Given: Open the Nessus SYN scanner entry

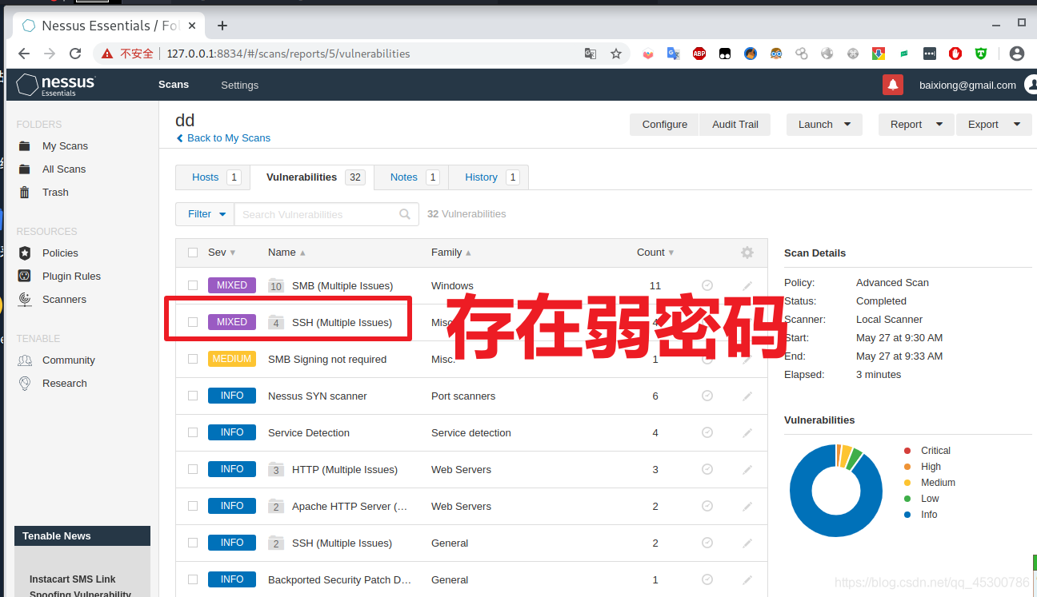Looking at the screenshot, I should [318, 396].
